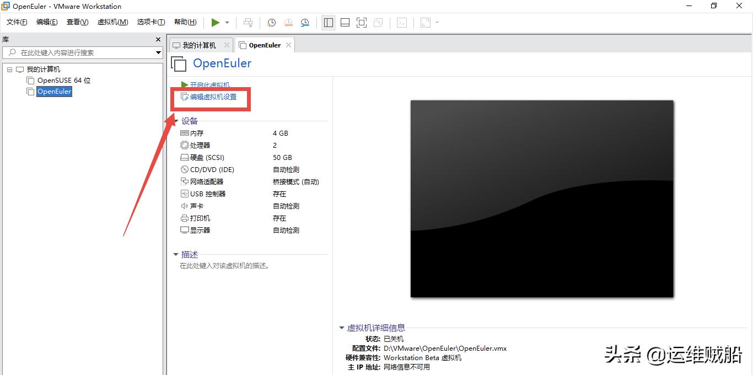Image resolution: width=753 pixels, height=375 pixels.
Task: Toggle the library sidebar panel icon
Action: [328, 23]
